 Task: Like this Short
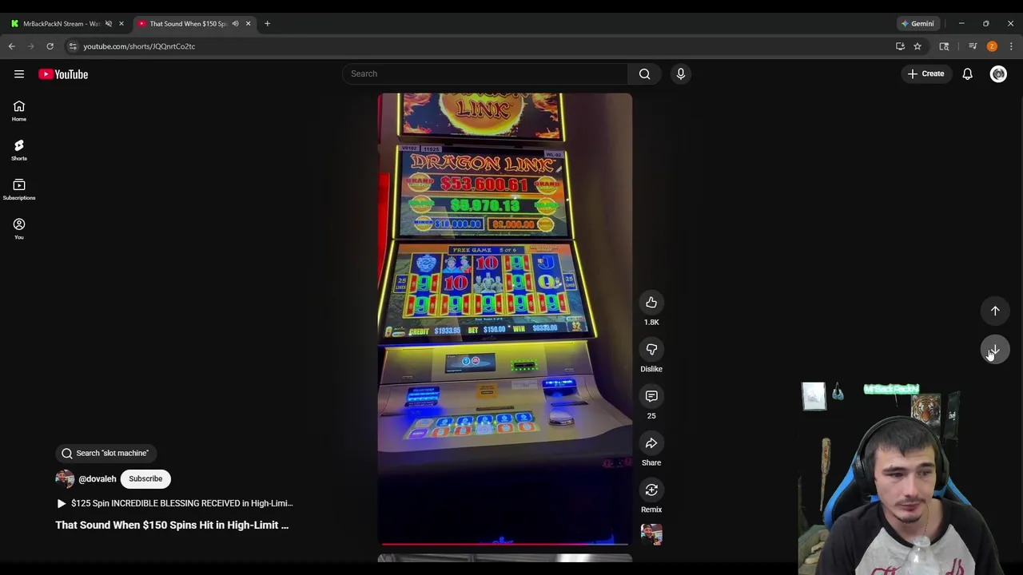pyautogui.click(x=651, y=303)
